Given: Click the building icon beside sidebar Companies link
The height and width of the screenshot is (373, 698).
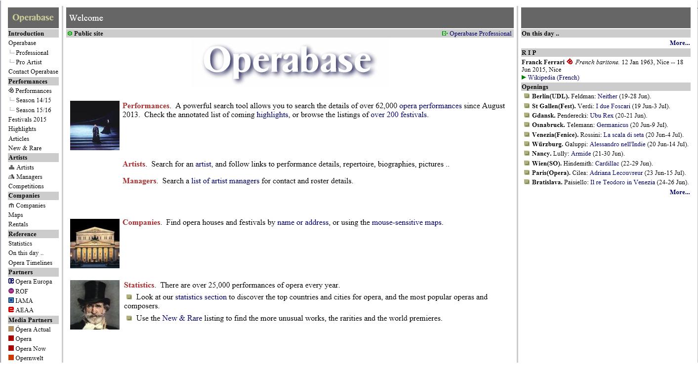Looking at the screenshot, I should click(11, 206).
